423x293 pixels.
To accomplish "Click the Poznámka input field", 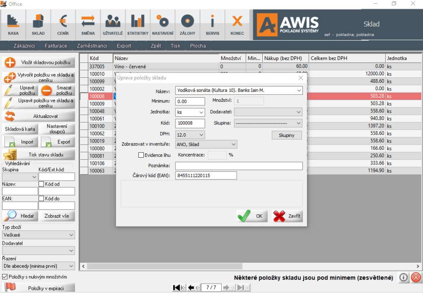I will click(239, 166).
